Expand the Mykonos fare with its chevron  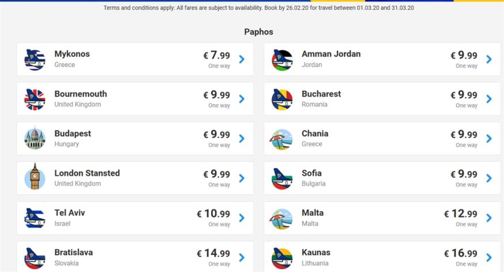pos(242,59)
